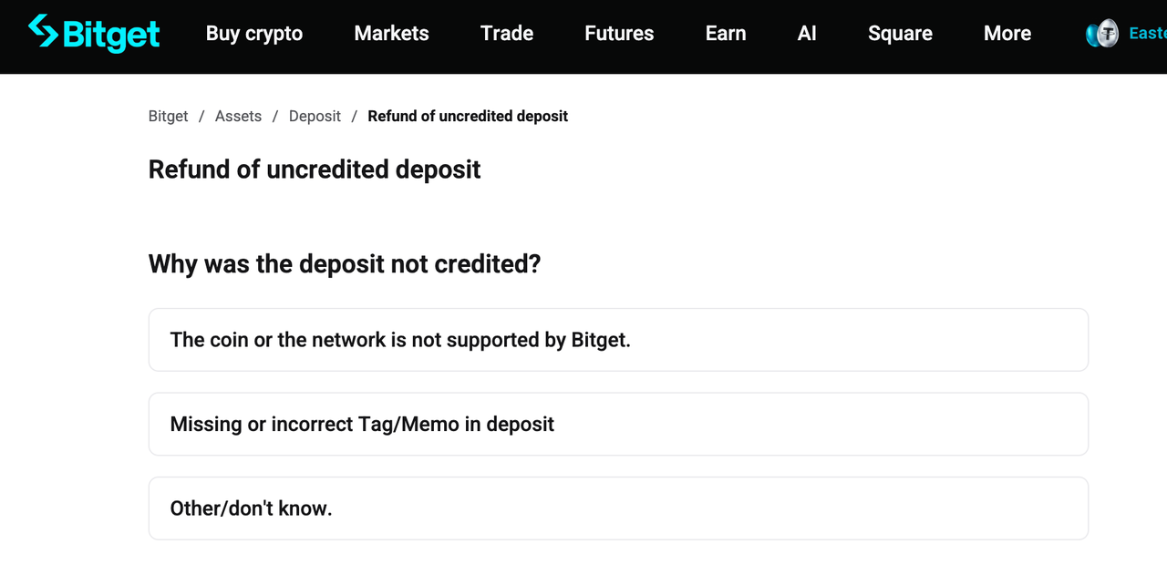Viewport: 1167px width, 585px height.
Task: Open the Bitget breadcrumb link
Action: [x=168, y=116]
